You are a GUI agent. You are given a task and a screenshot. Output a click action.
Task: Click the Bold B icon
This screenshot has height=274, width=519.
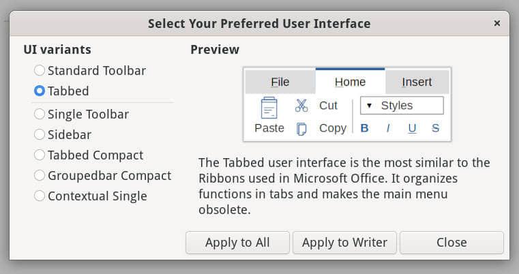[364, 128]
